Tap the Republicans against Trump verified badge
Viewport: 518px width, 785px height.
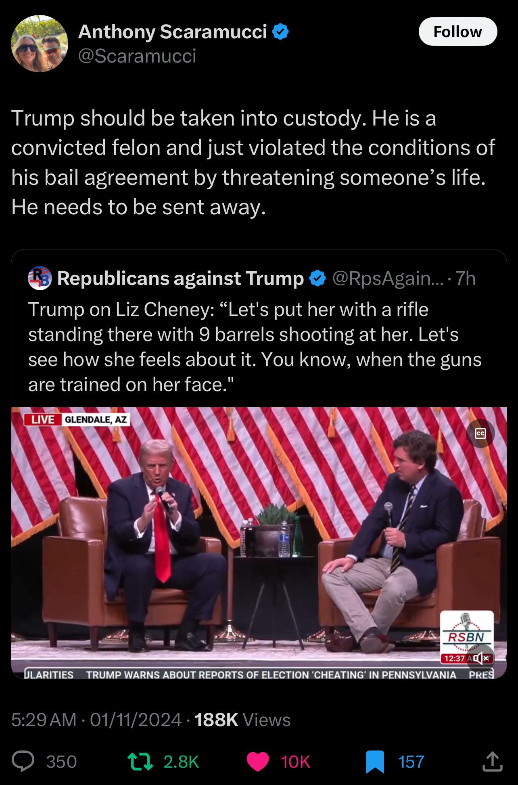pyautogui.click(x=317, y=278)
